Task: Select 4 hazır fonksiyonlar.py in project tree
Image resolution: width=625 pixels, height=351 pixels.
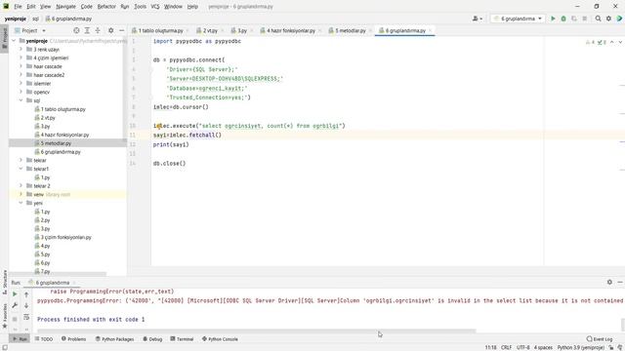Action: point(62,135)
